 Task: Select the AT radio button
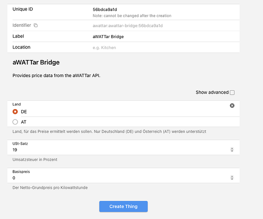(15, 122)
